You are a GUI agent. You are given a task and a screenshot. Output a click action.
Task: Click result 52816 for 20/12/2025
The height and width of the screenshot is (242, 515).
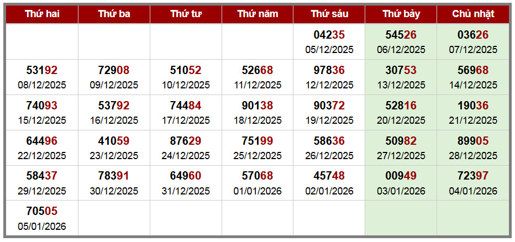coord(401,106)
